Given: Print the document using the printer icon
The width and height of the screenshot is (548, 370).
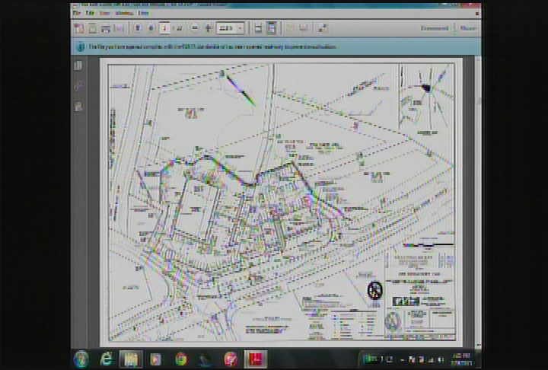Looking at the screenshot, I should click(x=106, y=28).
